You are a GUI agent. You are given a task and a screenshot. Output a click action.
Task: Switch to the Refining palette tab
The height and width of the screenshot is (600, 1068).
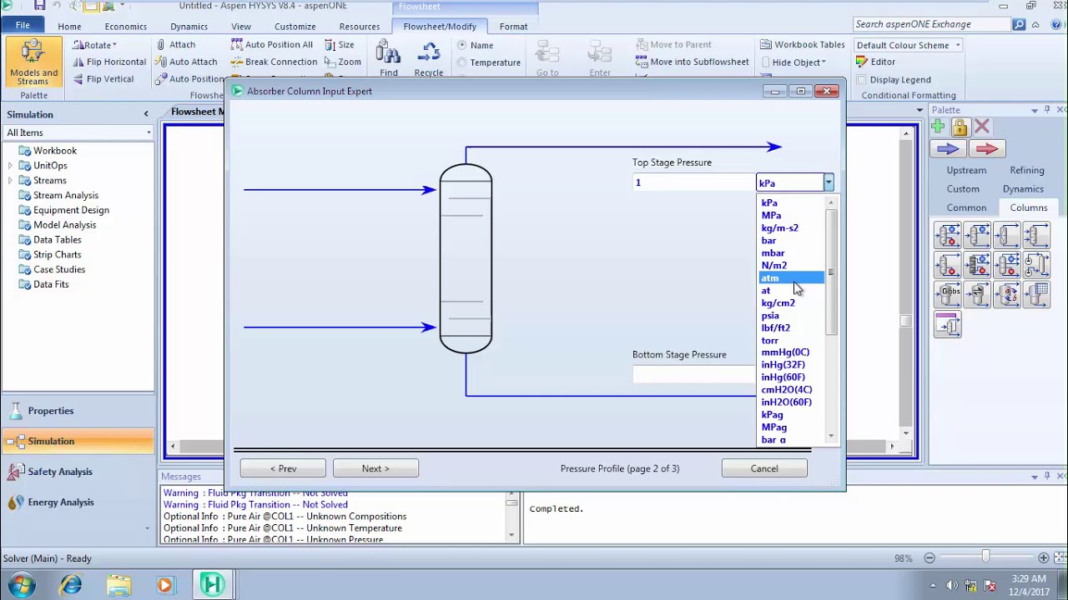click(1026, 170)
